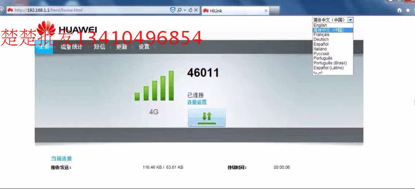Image resolution: width=415 pixels, height=189 pixels.
Task: Click the green signal strength bars
Action: coord(154,86)
